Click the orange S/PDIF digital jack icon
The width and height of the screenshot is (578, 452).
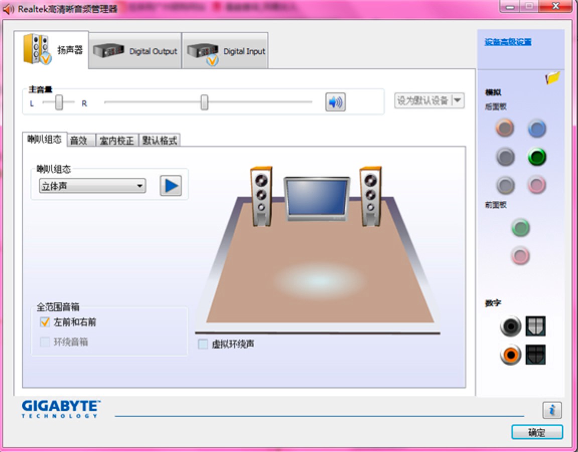[x=510, y=354]
